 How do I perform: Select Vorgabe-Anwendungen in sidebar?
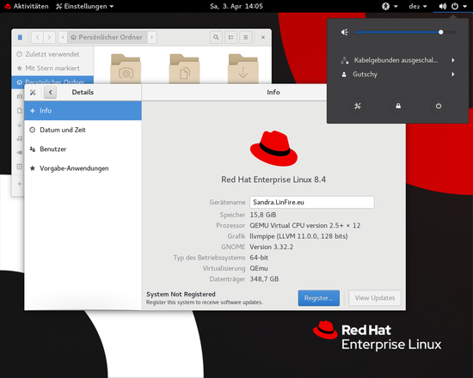83,168
